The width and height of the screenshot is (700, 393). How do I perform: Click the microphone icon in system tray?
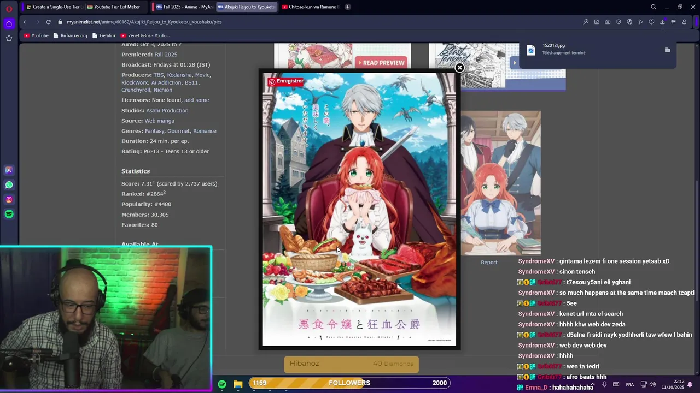604,384
